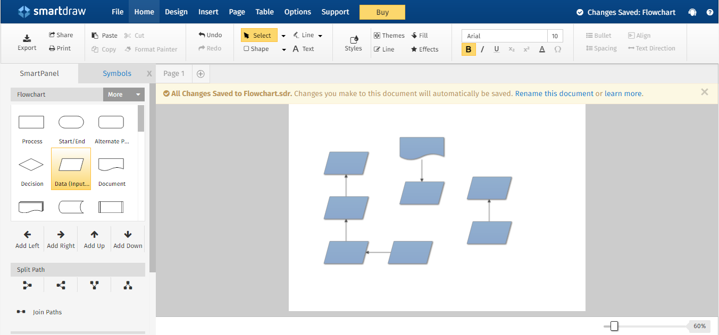Select the Decision diamond shape symbol

point(31,165)
